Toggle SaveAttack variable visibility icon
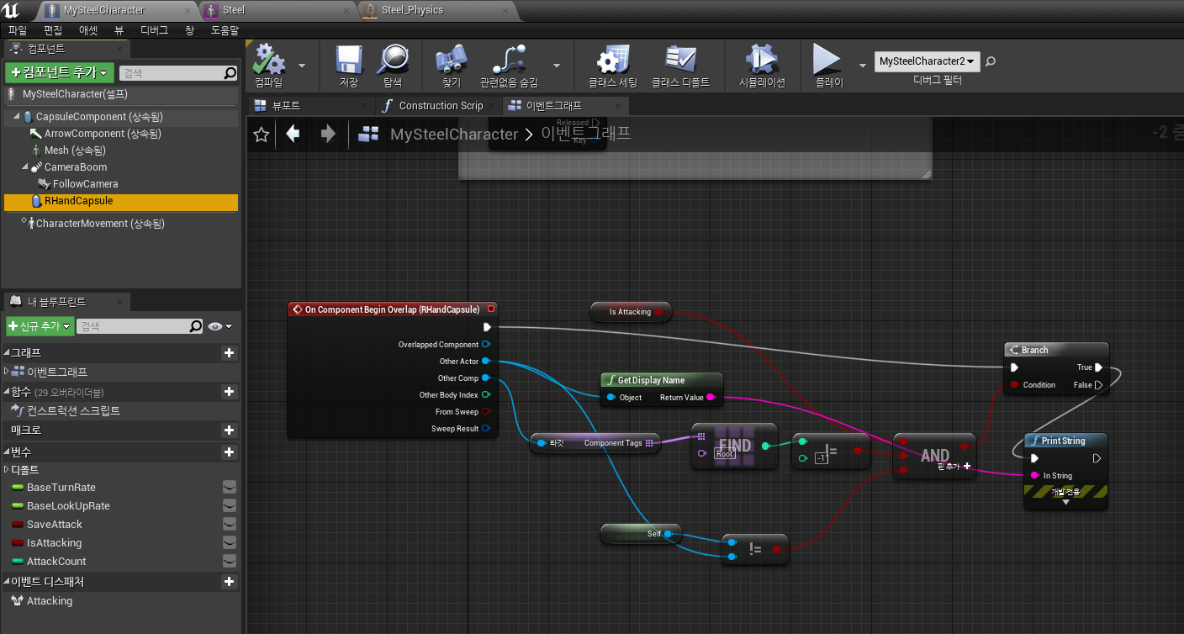Viewport: 1184px width, 634px height. coord(230,525)
